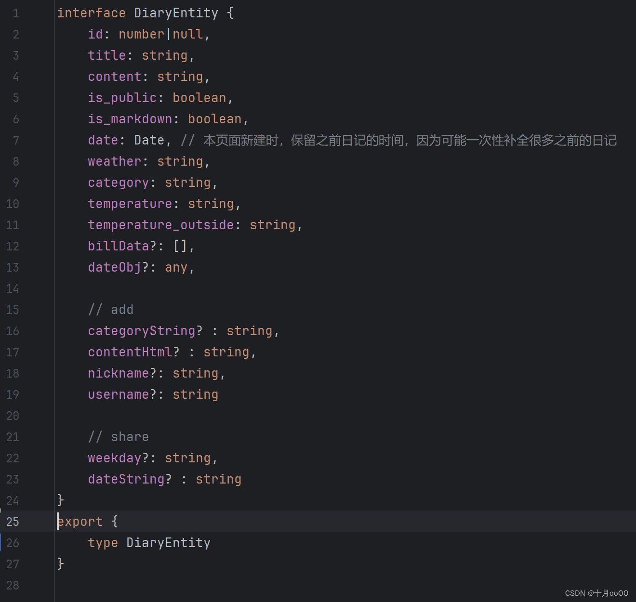Click line number 14 in the gutter
Screen dimensions: 636x602
[13, 288]
